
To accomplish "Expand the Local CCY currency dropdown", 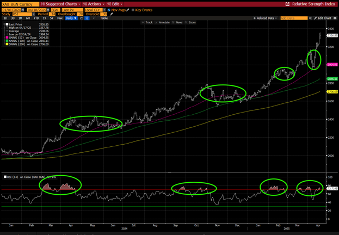I will pos(104,10).
